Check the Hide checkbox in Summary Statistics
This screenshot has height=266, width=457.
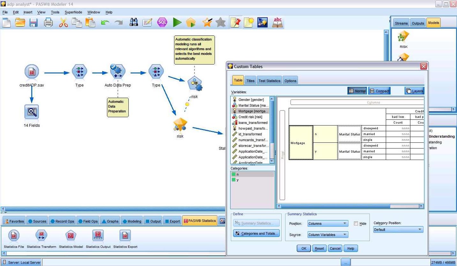pyautogui.click(x=356, y=224)
